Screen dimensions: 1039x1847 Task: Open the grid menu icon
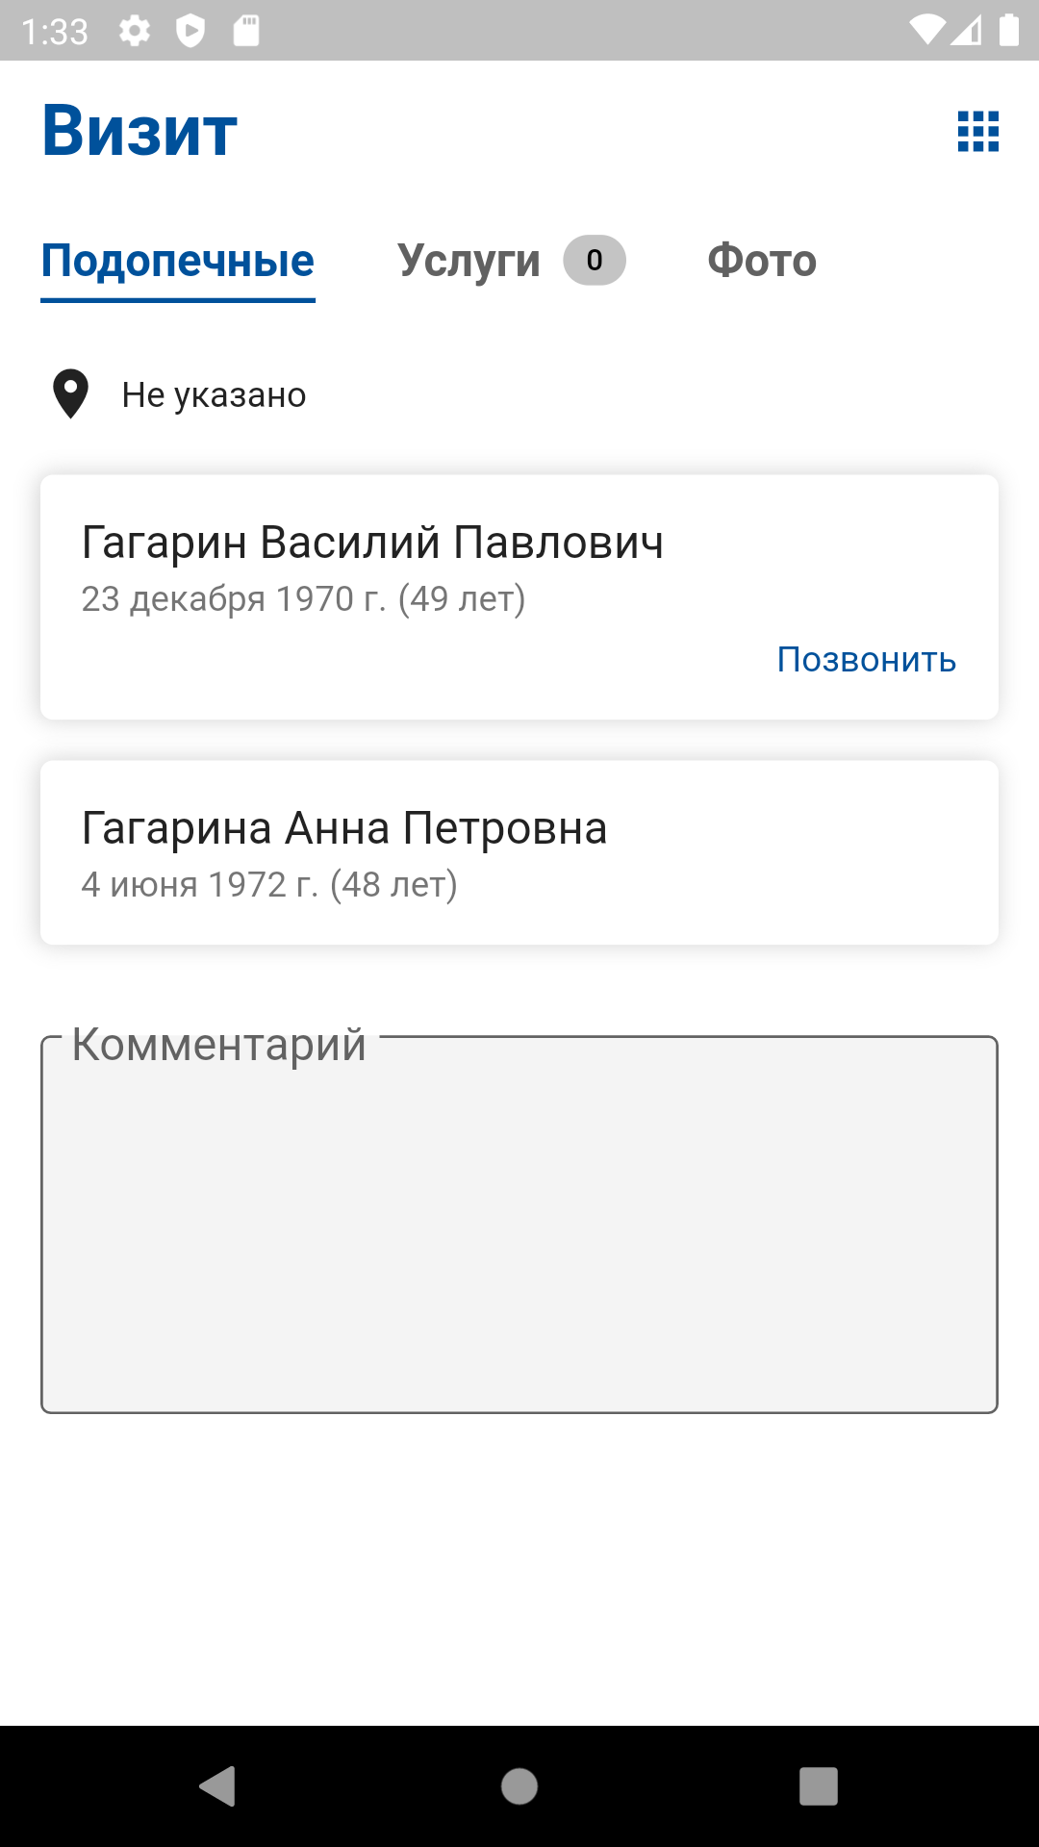(978, 131)
